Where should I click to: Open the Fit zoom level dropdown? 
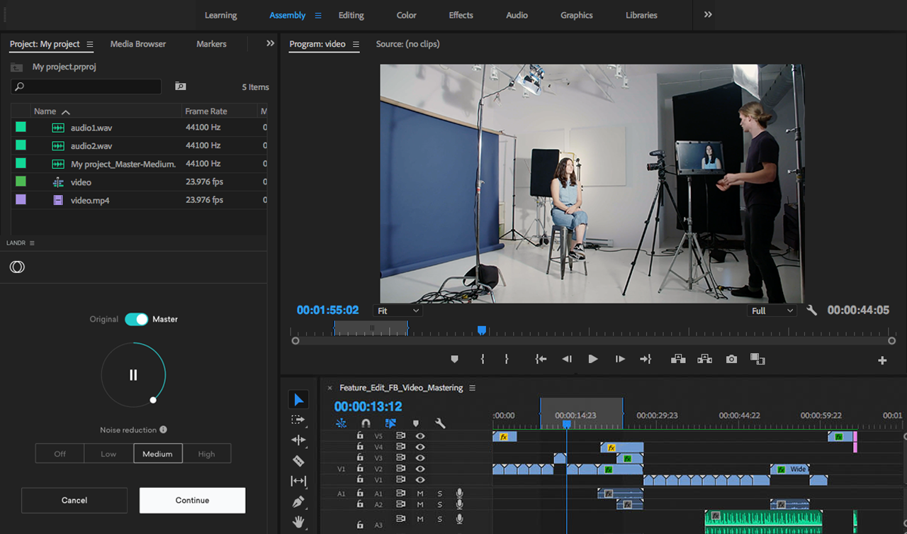[398, 311]
